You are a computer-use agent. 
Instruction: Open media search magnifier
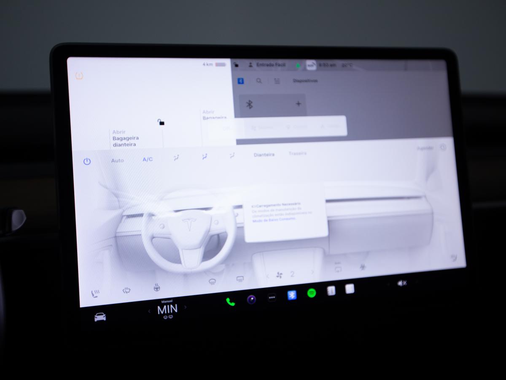pos(259,81)
